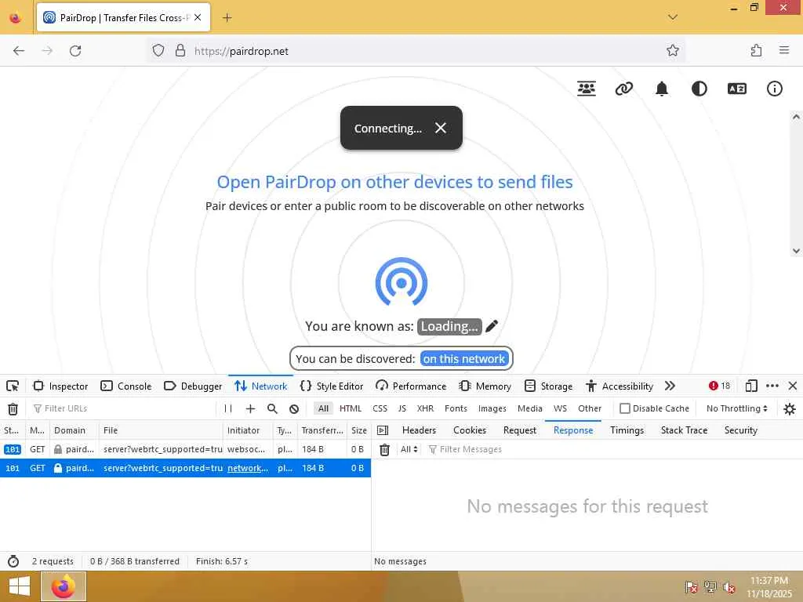Expand more DevTools tabs chevron
The width and height of the screenshot is (803, 602).
670,386
